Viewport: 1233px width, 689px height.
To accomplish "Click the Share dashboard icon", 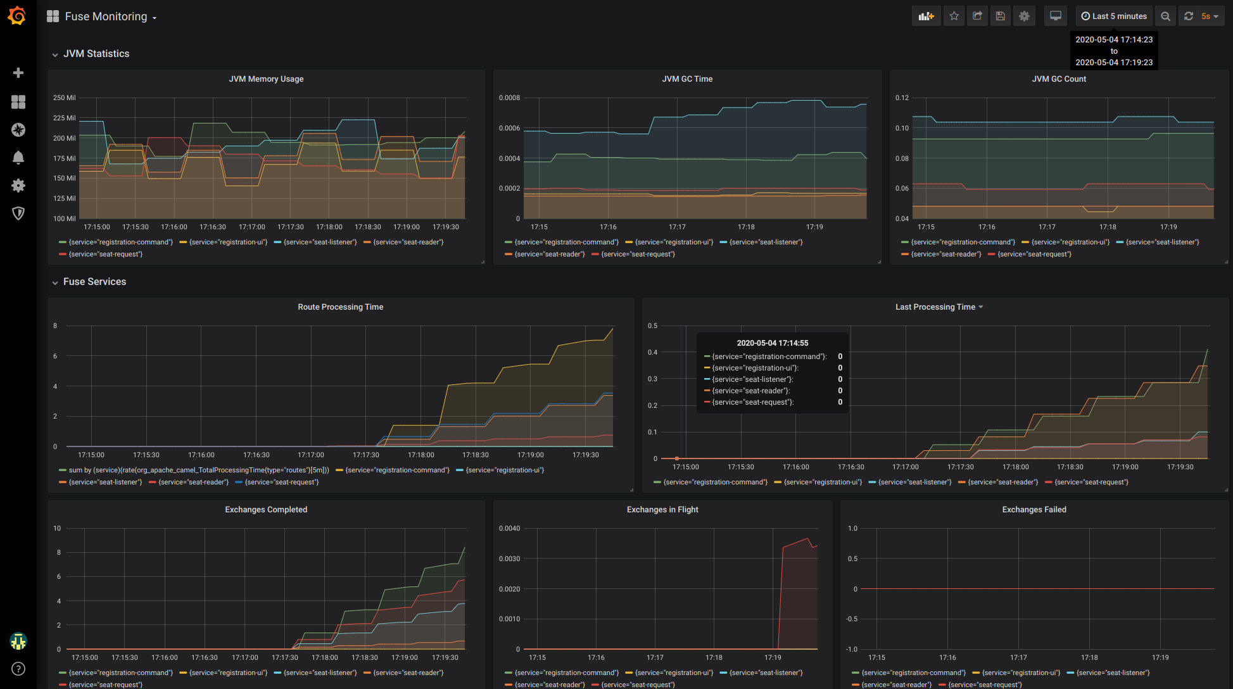I will [977, 16].
